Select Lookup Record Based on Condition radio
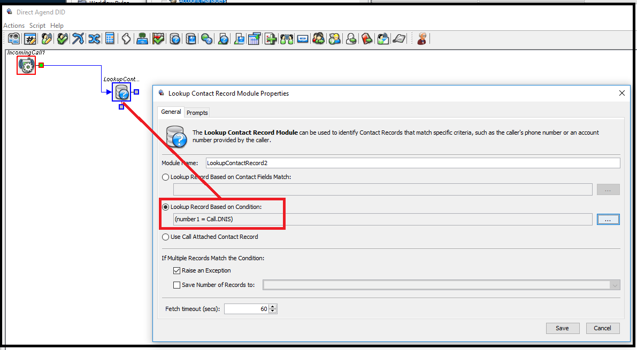637x350 pixels. point(165,207)
